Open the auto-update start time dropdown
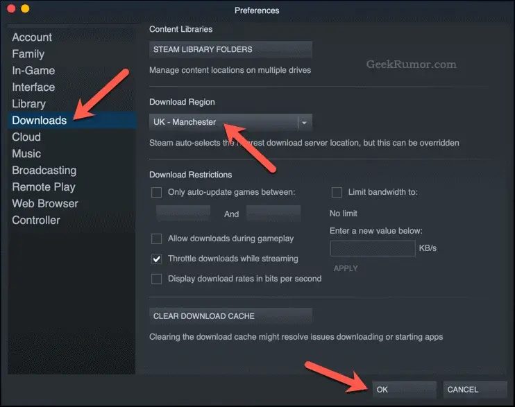515x407 pixels. coord(183,214)
